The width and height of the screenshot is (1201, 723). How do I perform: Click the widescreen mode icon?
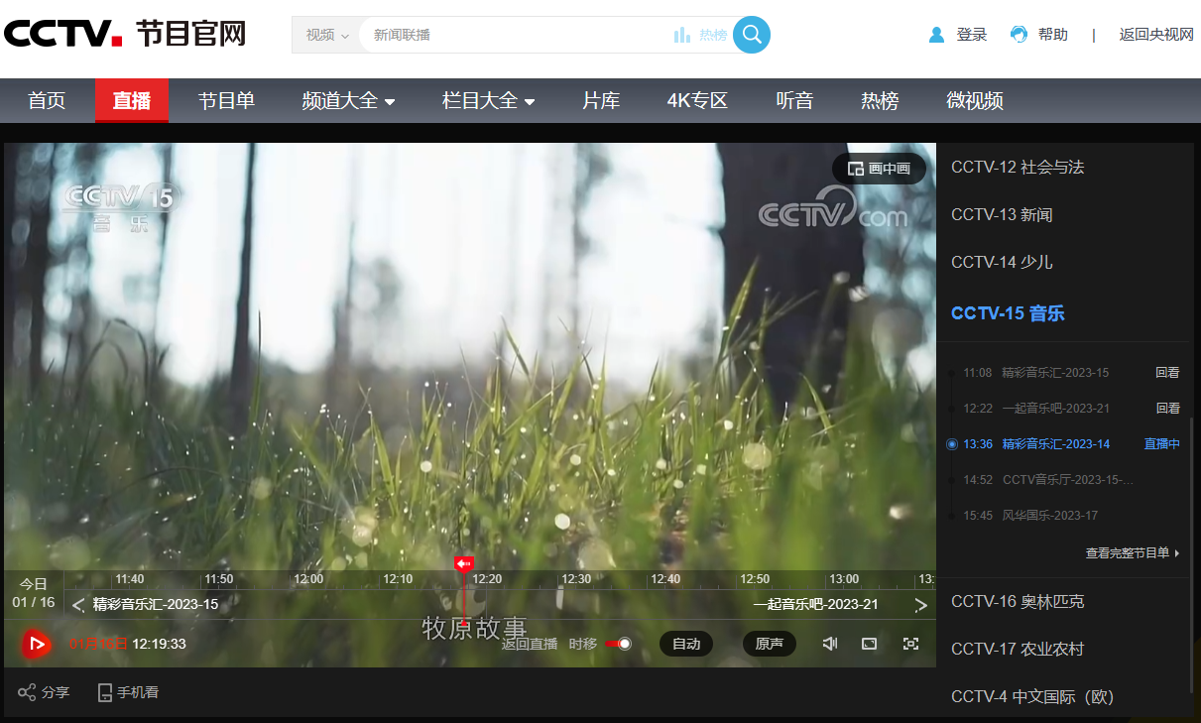(870, 644)
